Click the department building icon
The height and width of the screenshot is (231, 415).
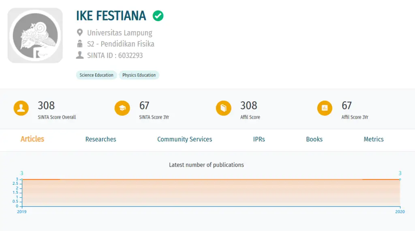click(80, 44)
